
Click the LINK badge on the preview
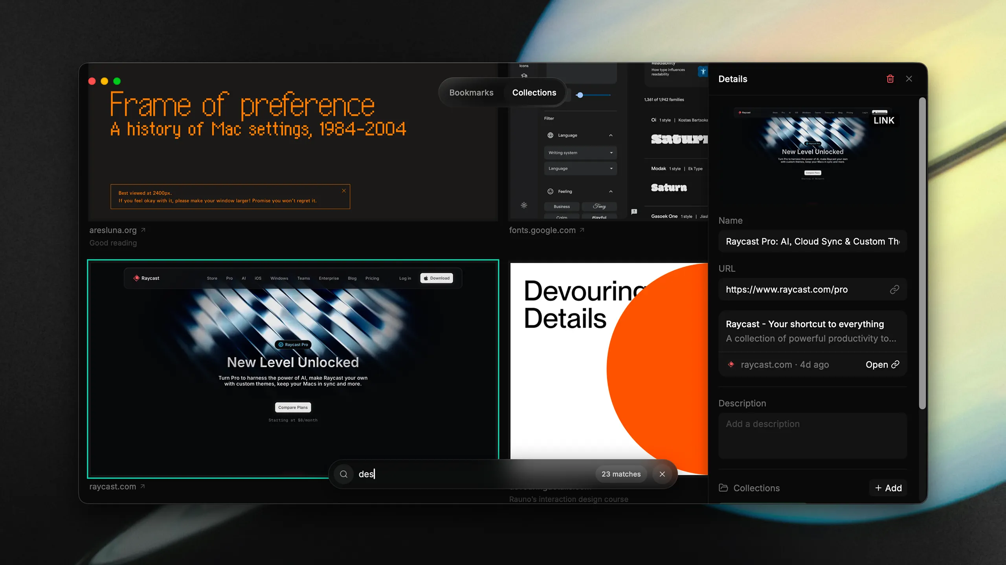coord(884,120)
